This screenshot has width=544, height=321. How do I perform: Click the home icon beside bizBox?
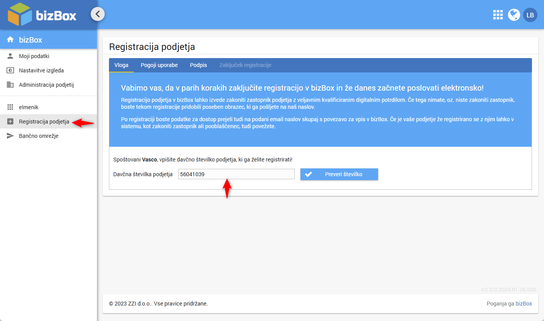(x=10, y=39)
